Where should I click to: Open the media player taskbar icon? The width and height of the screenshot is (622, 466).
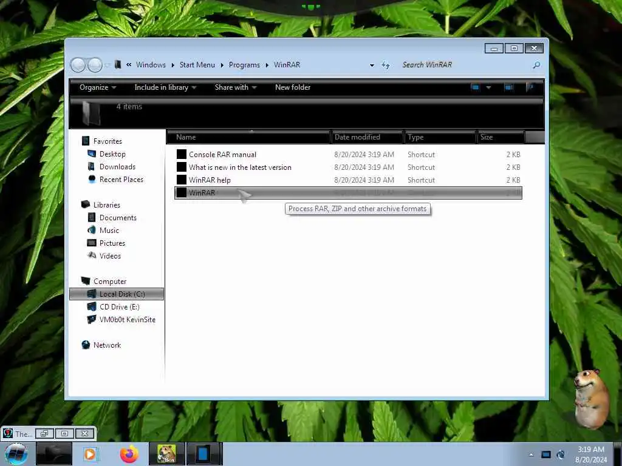pyautogui.click(x=91, y=454)
